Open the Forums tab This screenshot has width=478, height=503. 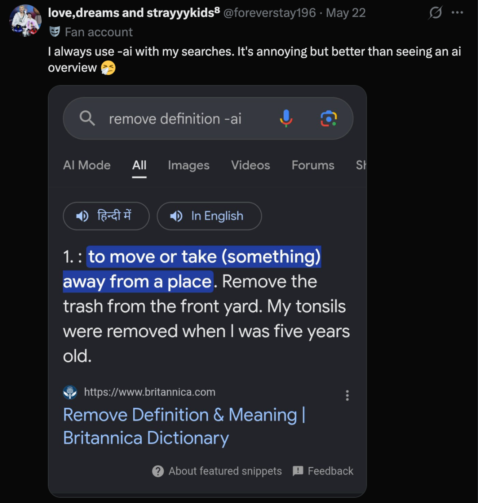point(313,165)
